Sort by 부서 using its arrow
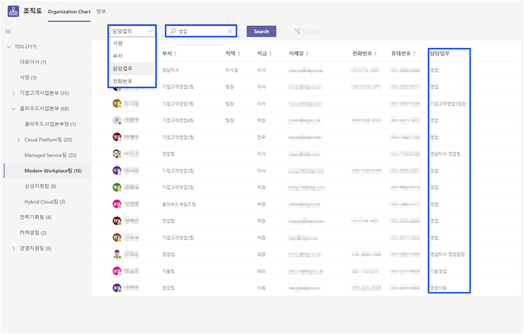The height and width of the screenshot is (334, 524). coord(176,53)
